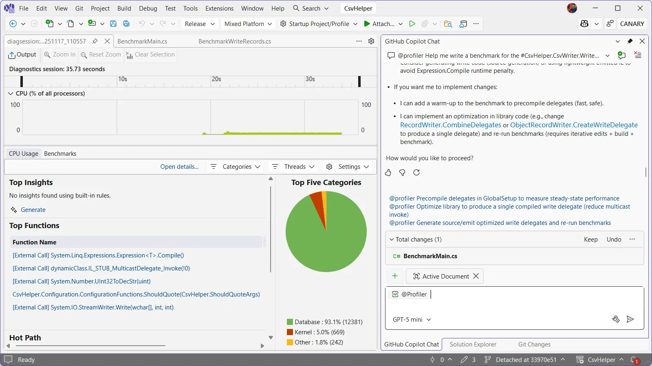652x366 pixels.
Task: Toggle the Copilot Chat panel pin
Action: [x=630, y=41]
